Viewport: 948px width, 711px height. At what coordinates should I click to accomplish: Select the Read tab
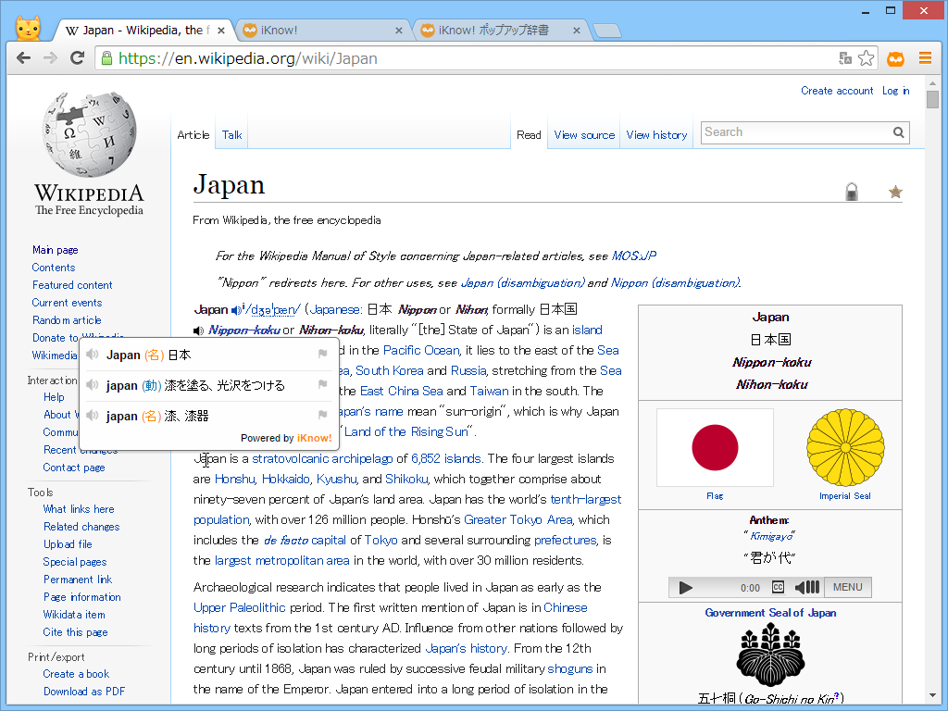click(529, 135)
